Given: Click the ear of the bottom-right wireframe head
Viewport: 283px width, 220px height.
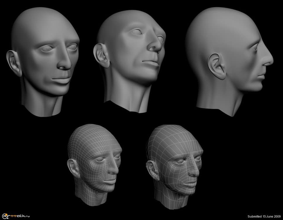Looking at the screenshot, I should tap(153, 171).
